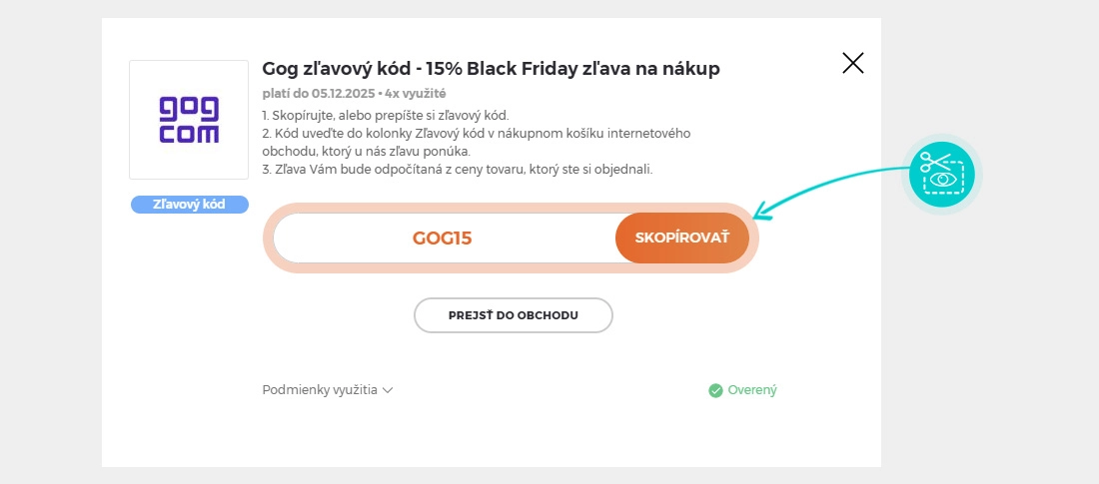Click the Overený verified label

[x=752, y=390]
